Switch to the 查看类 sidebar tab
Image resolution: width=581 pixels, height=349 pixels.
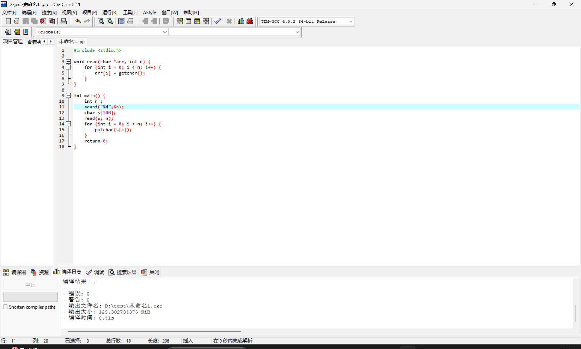(x=34, y=42)
